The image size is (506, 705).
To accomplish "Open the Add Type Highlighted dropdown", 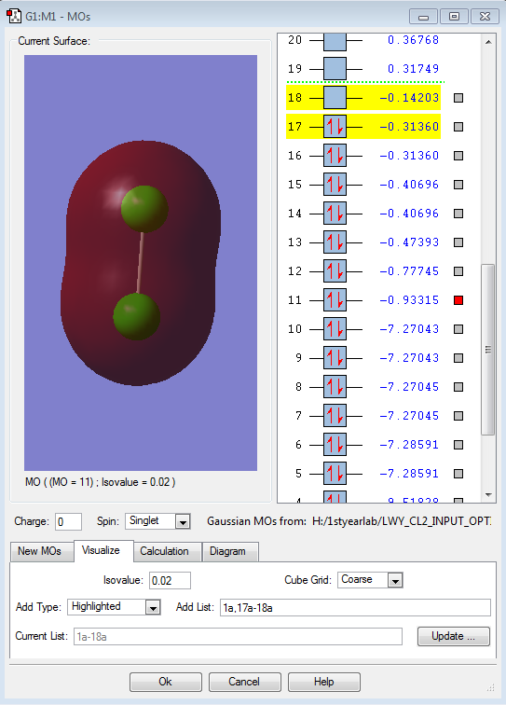I will point(153,607).
